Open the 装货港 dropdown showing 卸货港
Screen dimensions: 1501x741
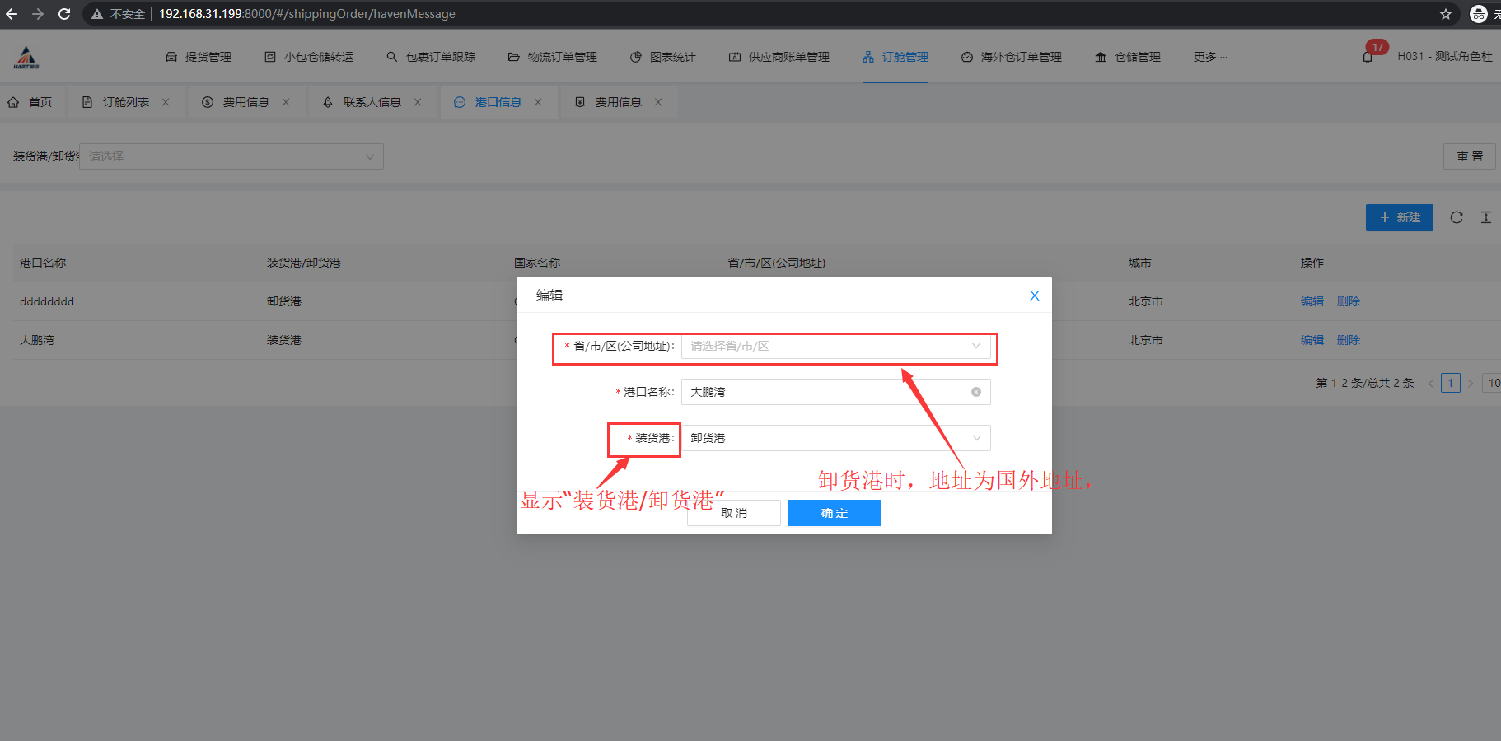(835, 438)
